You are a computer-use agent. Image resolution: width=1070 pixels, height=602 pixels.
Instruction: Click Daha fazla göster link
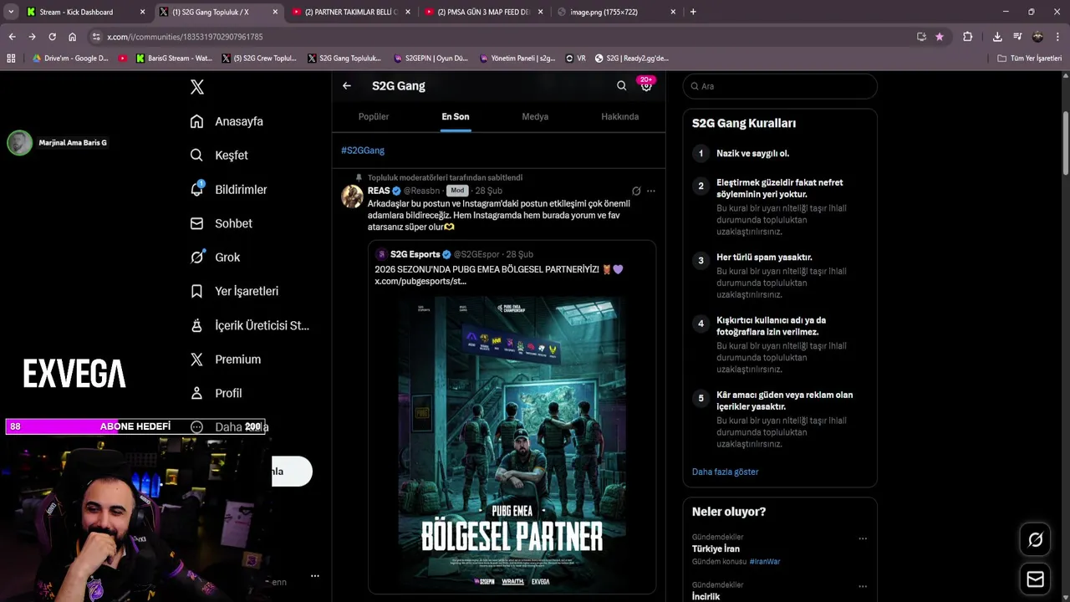click(x=726, y=472)
